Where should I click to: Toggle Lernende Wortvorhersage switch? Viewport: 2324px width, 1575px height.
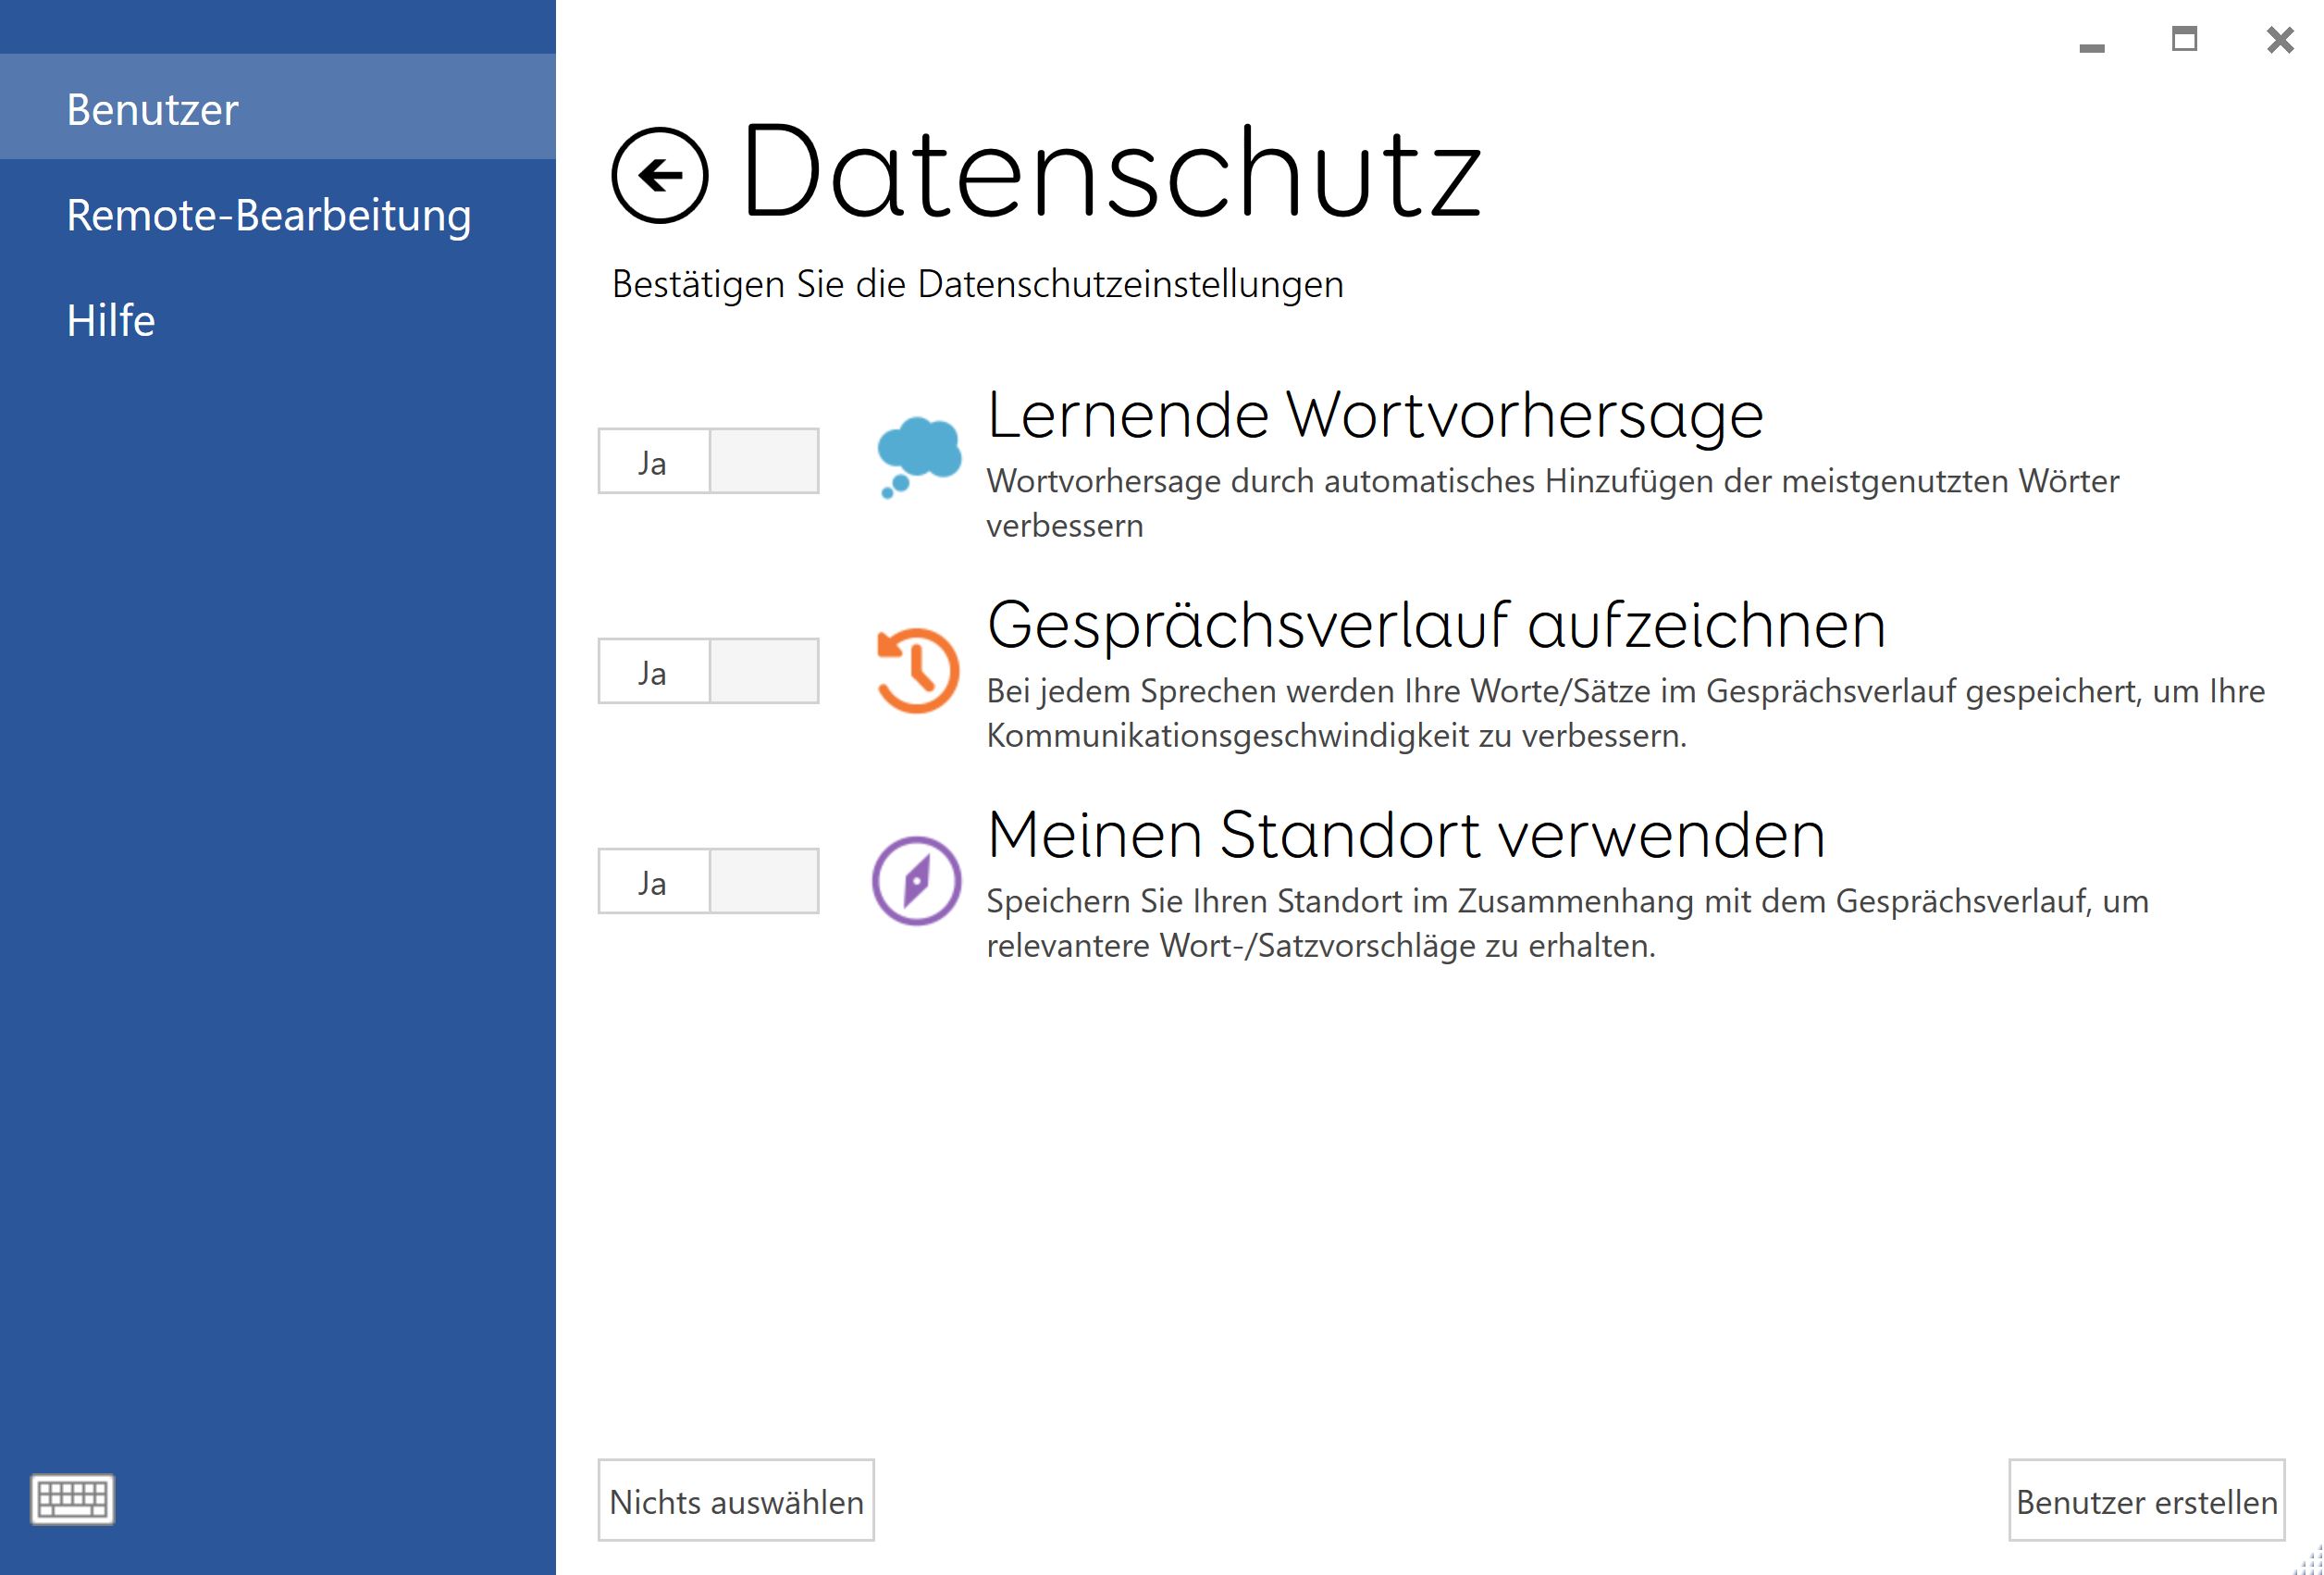click(708, 461)
